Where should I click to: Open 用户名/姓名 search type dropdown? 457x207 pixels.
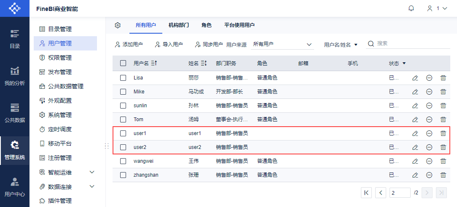coord(341,45)
